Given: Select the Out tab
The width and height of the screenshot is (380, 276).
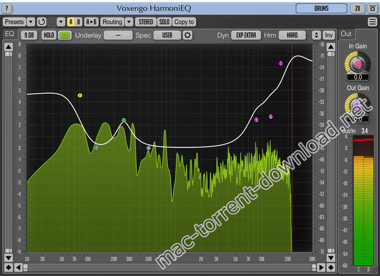Looking at the screenshot, I should point(347,34).
